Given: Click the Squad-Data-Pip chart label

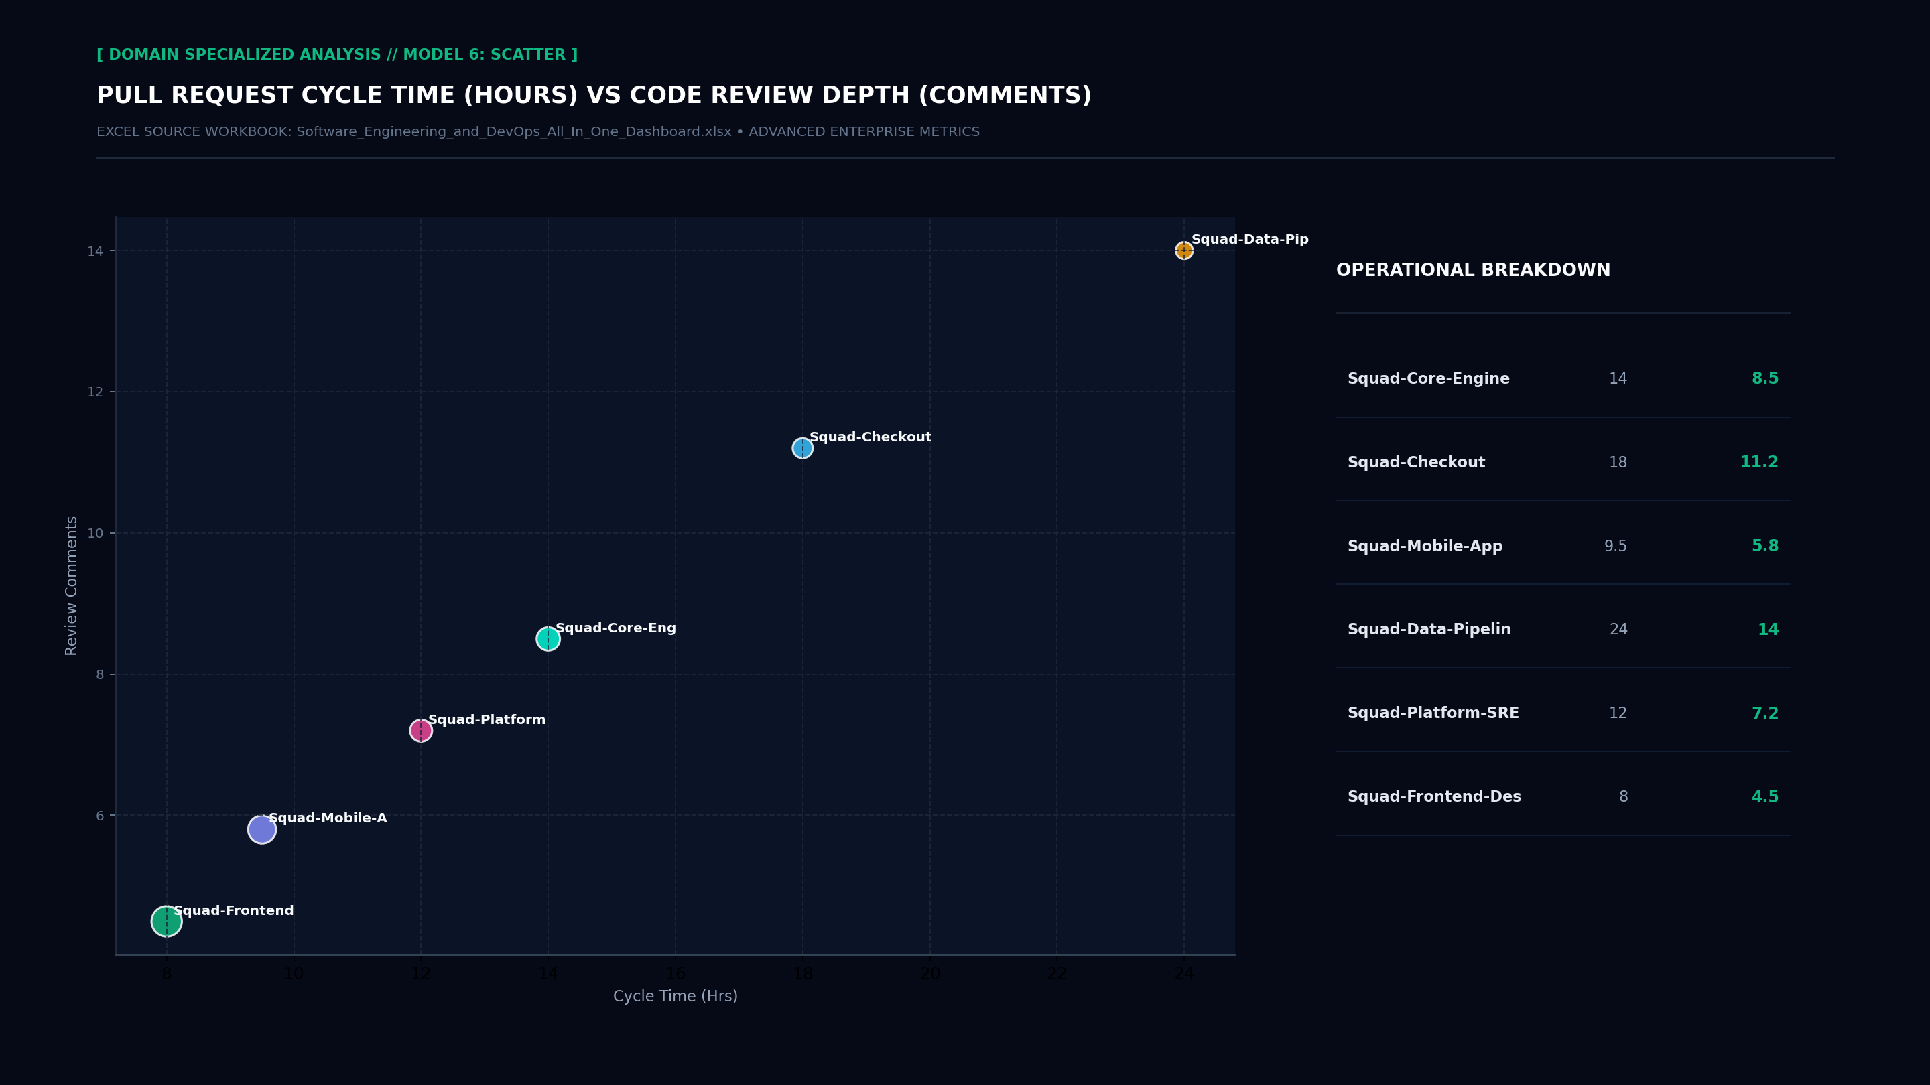Looking at the screenshot, I should click(1250, 240).
